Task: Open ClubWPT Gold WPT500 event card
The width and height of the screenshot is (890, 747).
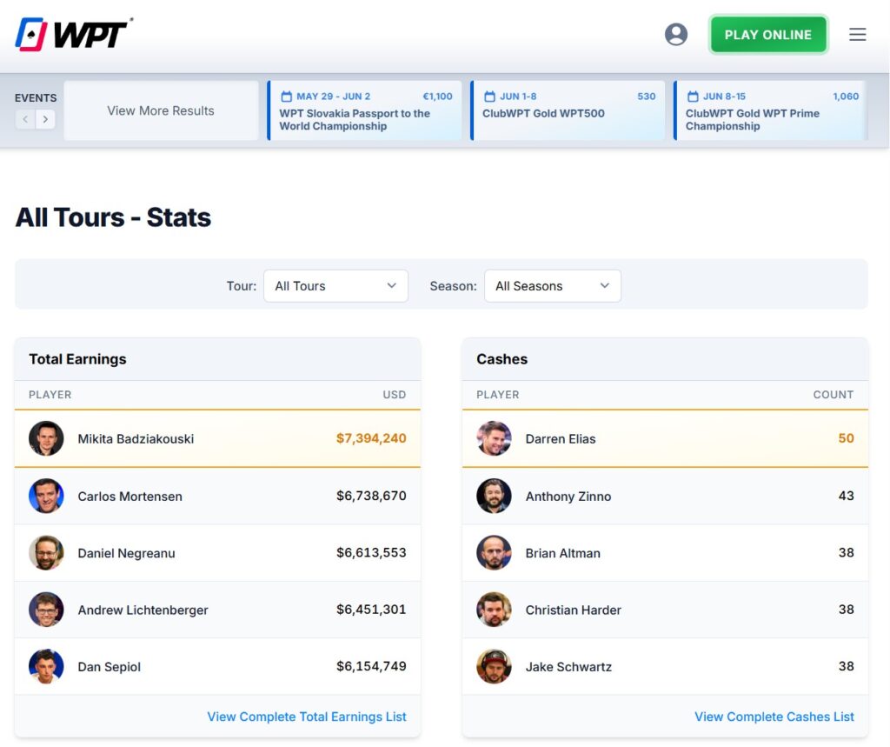Action: tap(568, 110)
